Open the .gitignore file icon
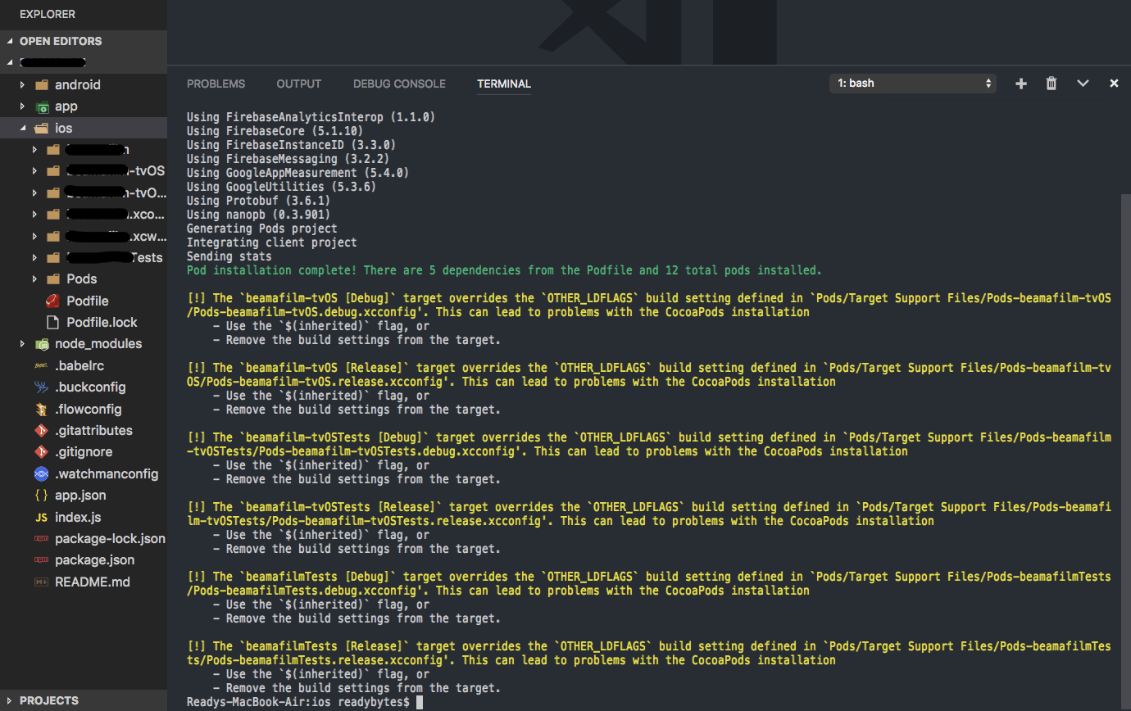 tap(41, 452)
